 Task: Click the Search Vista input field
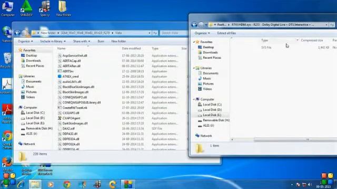pos(173,33)
